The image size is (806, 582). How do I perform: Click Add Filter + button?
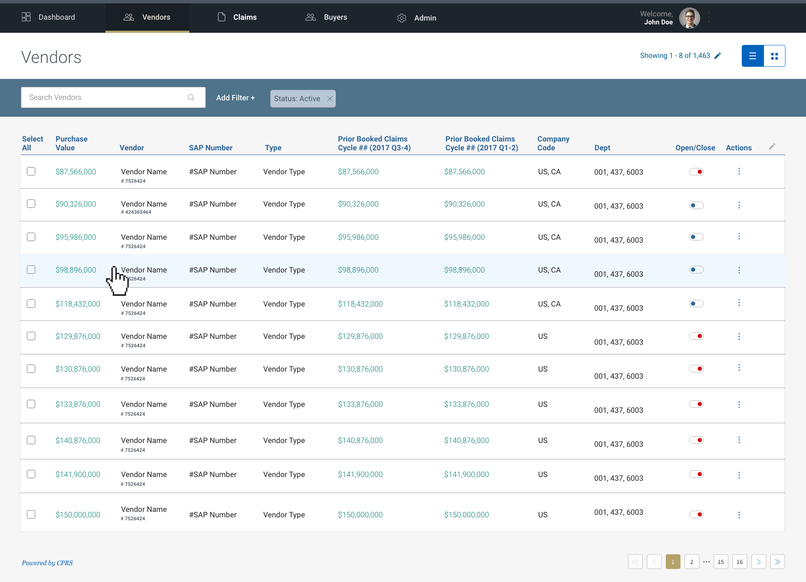236,98
